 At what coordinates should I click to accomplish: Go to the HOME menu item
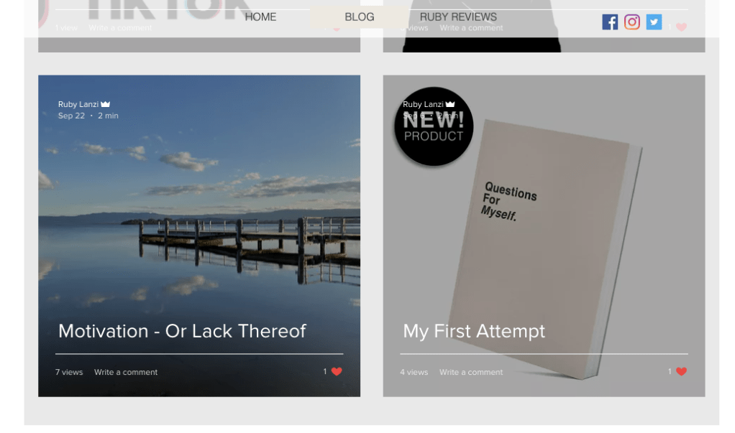point(260,17)
